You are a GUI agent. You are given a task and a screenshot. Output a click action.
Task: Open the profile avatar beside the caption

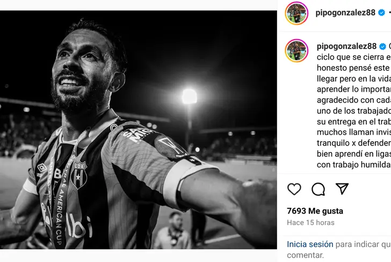[x=296, y=50]
